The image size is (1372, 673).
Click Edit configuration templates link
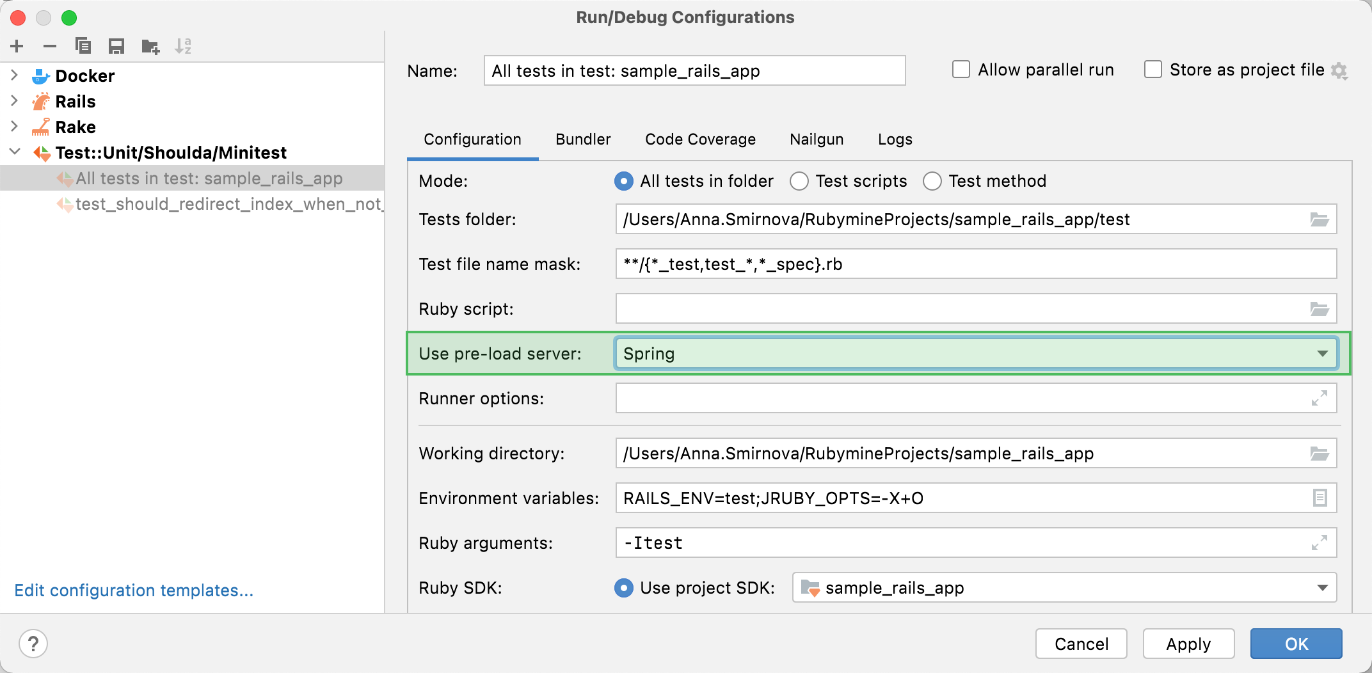click(134, 590)
